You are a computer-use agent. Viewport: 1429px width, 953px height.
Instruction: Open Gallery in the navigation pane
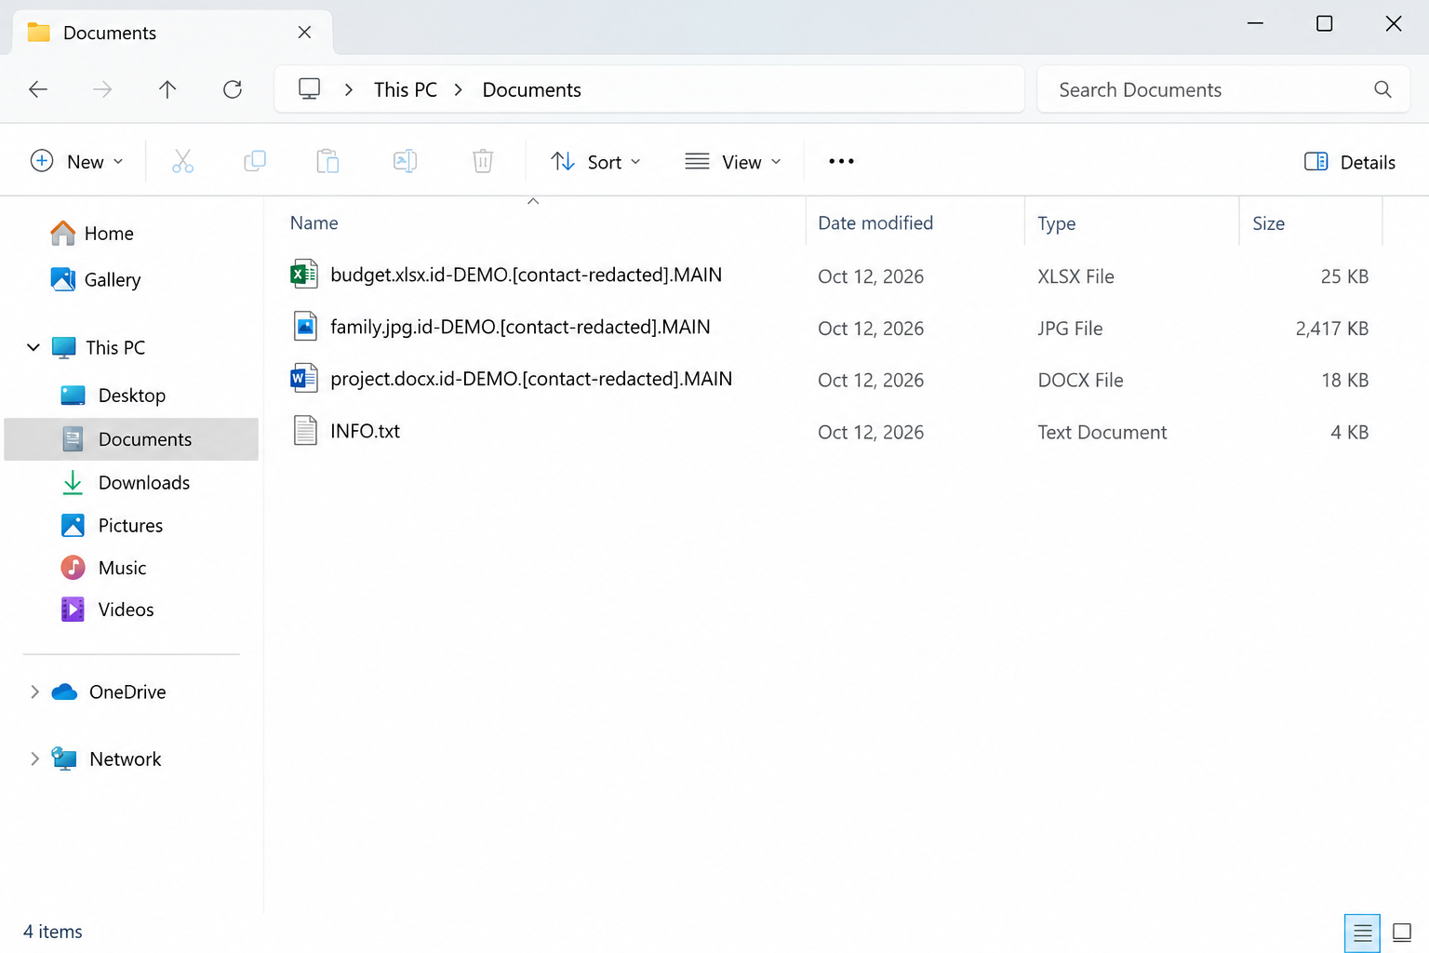coord(96,279)
